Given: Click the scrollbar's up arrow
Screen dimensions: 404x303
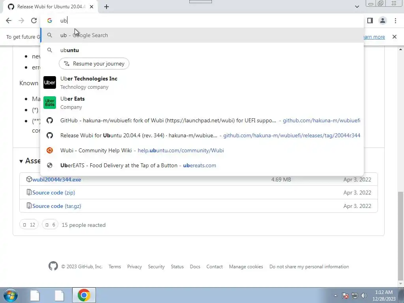Looking at the screenshot, I should [401, 49].
